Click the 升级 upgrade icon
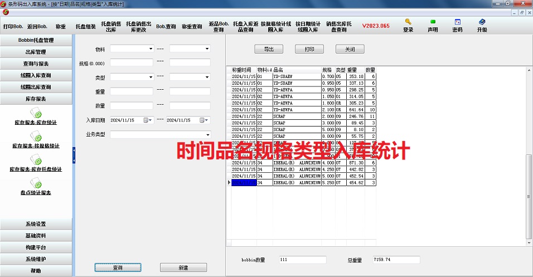Image resolution: width=533 pixels, height=277 pixels. point(482,22)
